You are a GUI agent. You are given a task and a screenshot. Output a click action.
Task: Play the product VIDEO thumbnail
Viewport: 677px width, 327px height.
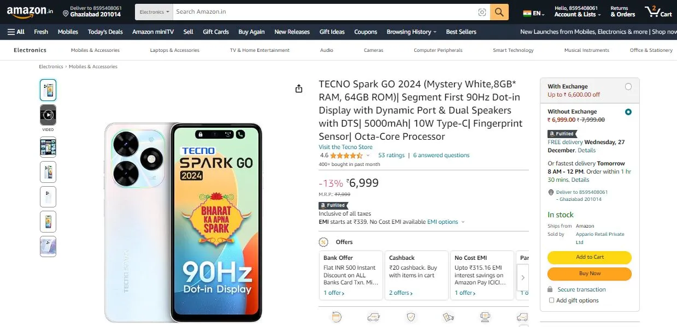[x=48, y=115]
